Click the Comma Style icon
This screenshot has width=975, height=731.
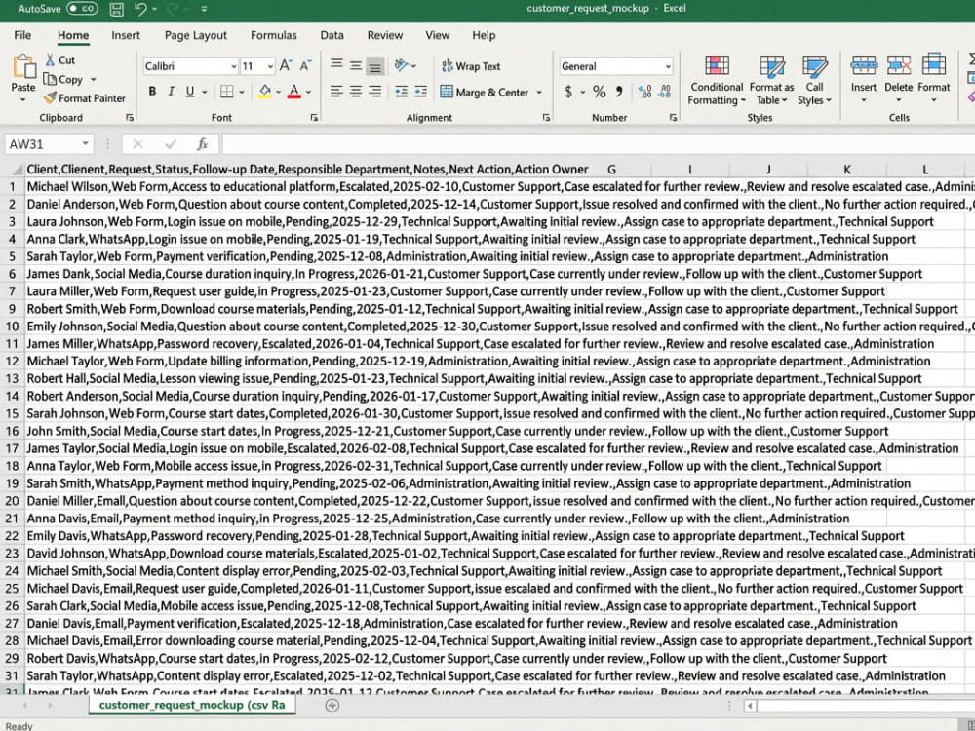(x=619, y=92)
